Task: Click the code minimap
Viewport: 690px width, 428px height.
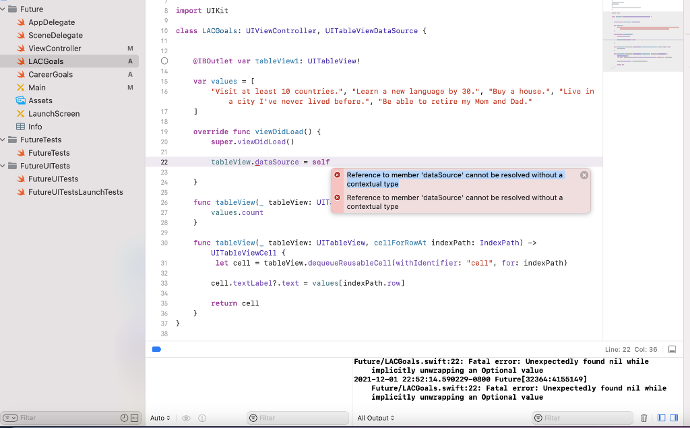Action: [642, 35]
